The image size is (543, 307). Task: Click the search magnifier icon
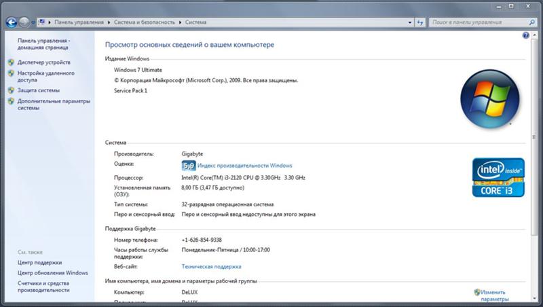click(x=532, y=22)
